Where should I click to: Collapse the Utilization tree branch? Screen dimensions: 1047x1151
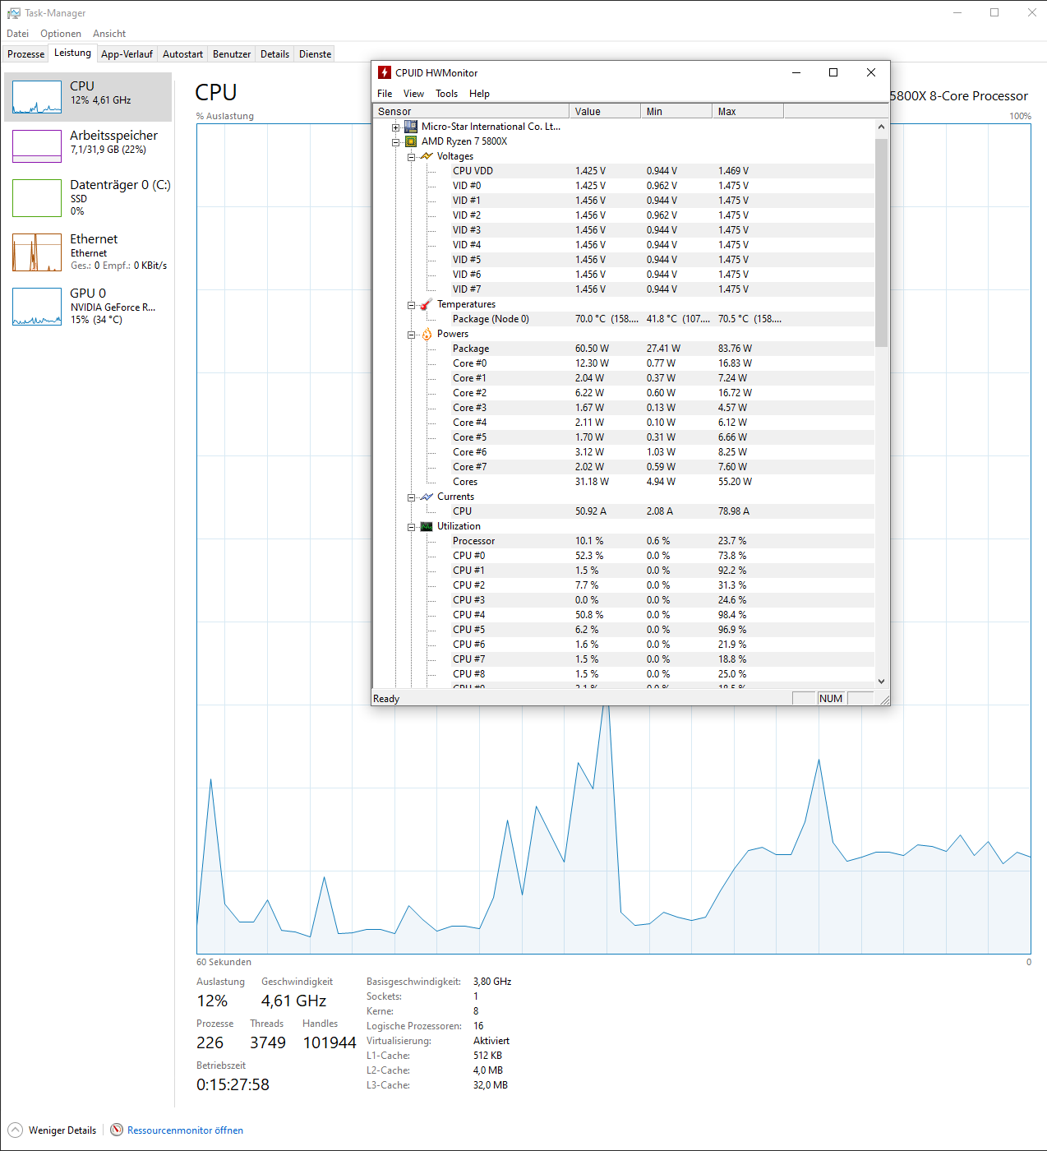(x=411, y=527)
